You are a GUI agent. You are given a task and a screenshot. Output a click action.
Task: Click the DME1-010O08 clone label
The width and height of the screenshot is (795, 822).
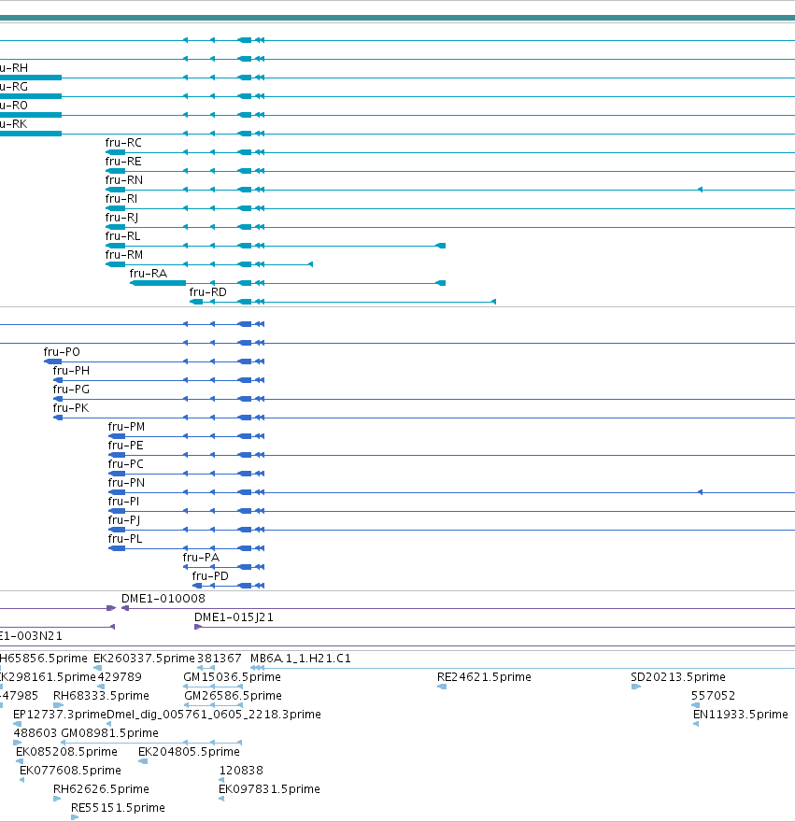click(x=163, y=599)
